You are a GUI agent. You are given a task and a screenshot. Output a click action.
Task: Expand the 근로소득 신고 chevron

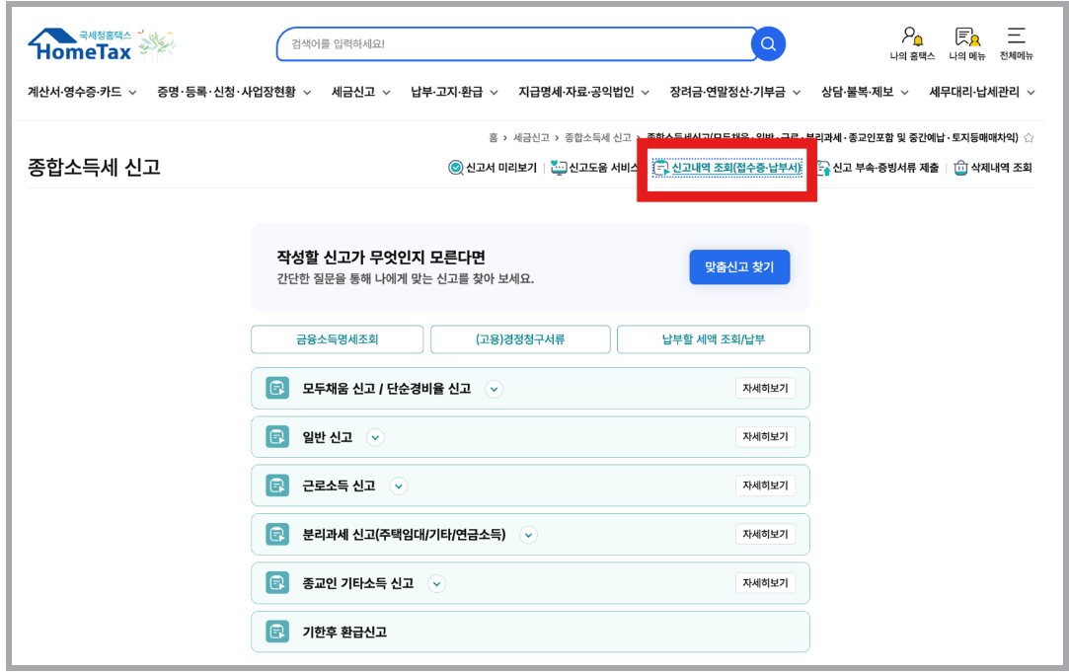(398, 485)
